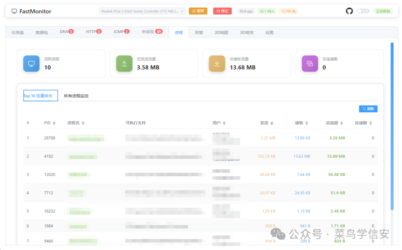Switch to the 会话流 tab
The width and height of the screenshot is (402, 250).
coord(151,32)
